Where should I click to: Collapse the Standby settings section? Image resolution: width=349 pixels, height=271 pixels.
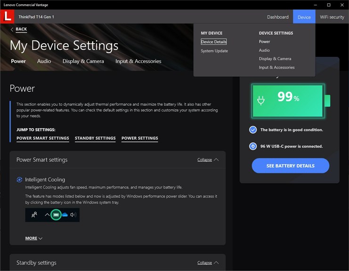(x=208, y=263)
